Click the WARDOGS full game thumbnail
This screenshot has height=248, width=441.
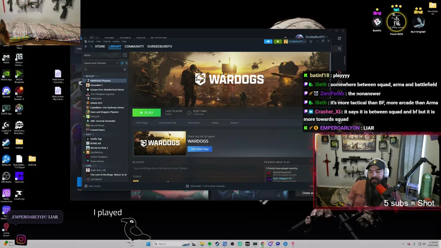(160, 143)
